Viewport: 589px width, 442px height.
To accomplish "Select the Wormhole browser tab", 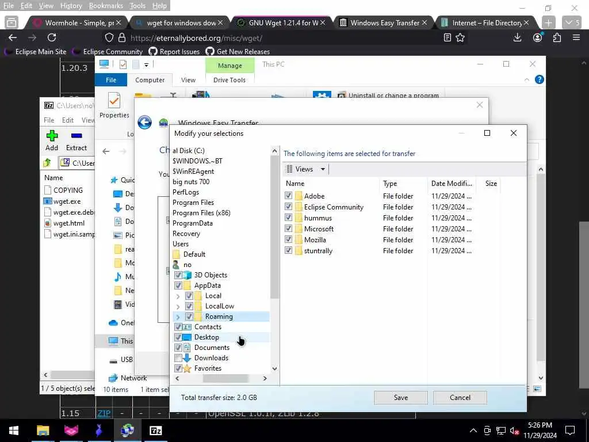I will click(78, 22).
